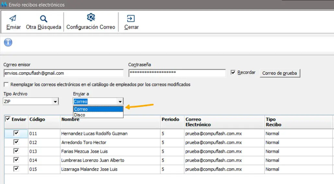Click the blue information icon
This screenshot has width=334, height=184.
[x=8, y=43]
